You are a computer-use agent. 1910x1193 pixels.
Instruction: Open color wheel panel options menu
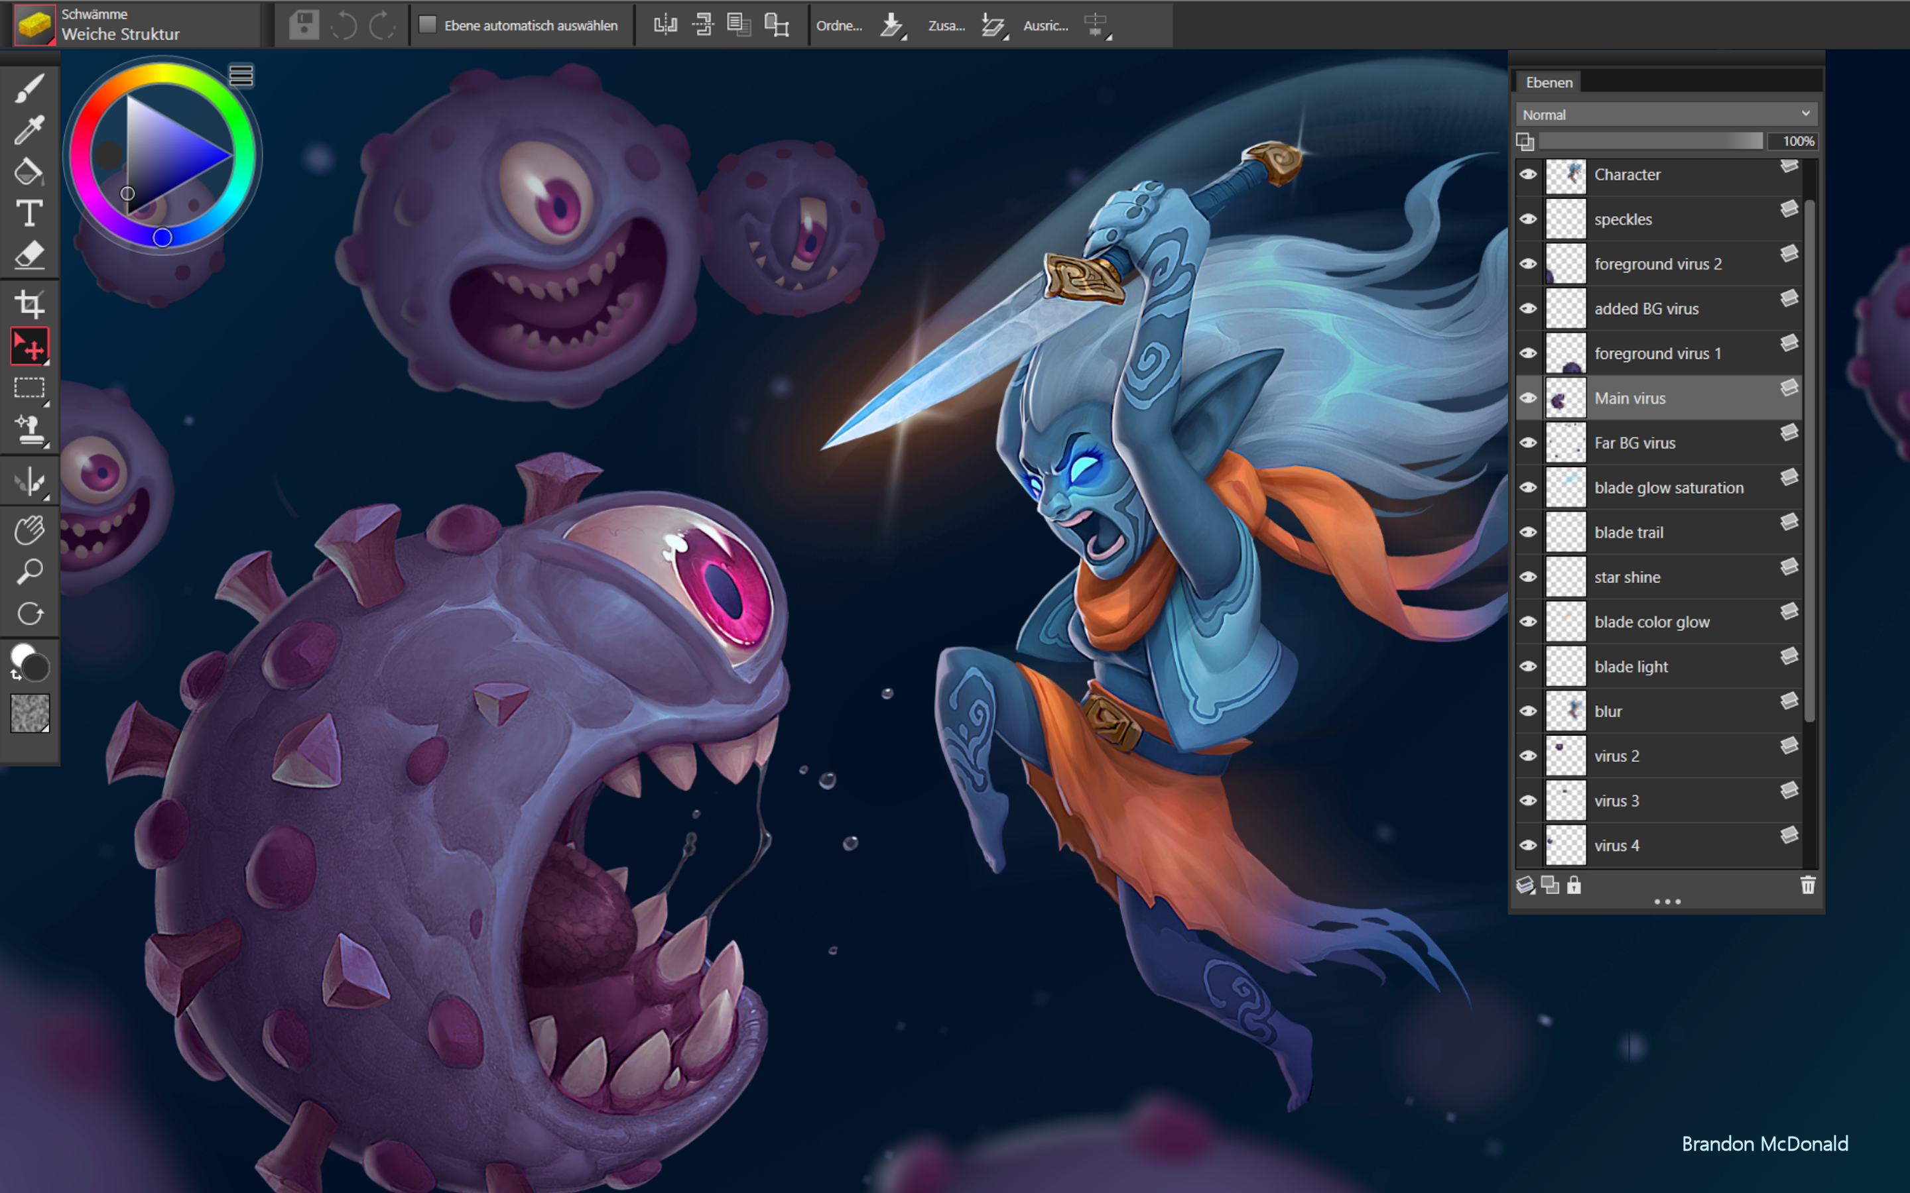[x=241, y=75]
